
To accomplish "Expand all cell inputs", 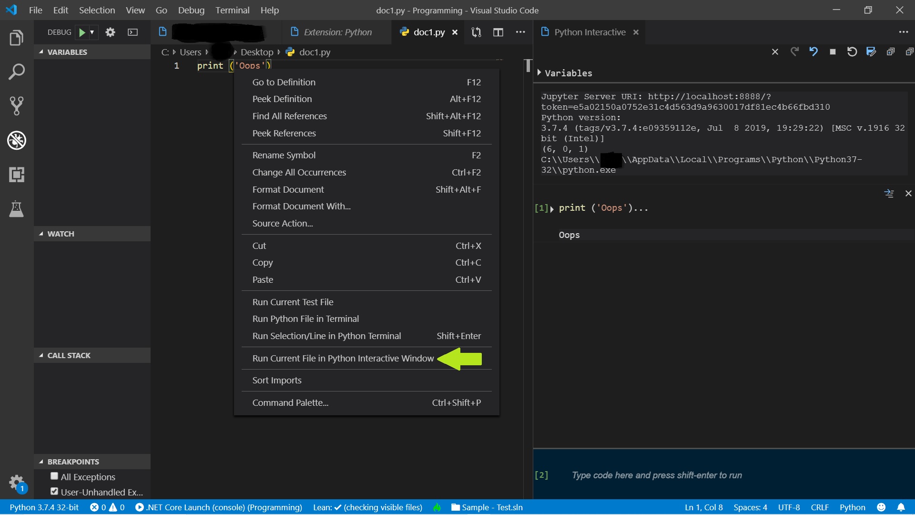I will (x=890, y=52).
